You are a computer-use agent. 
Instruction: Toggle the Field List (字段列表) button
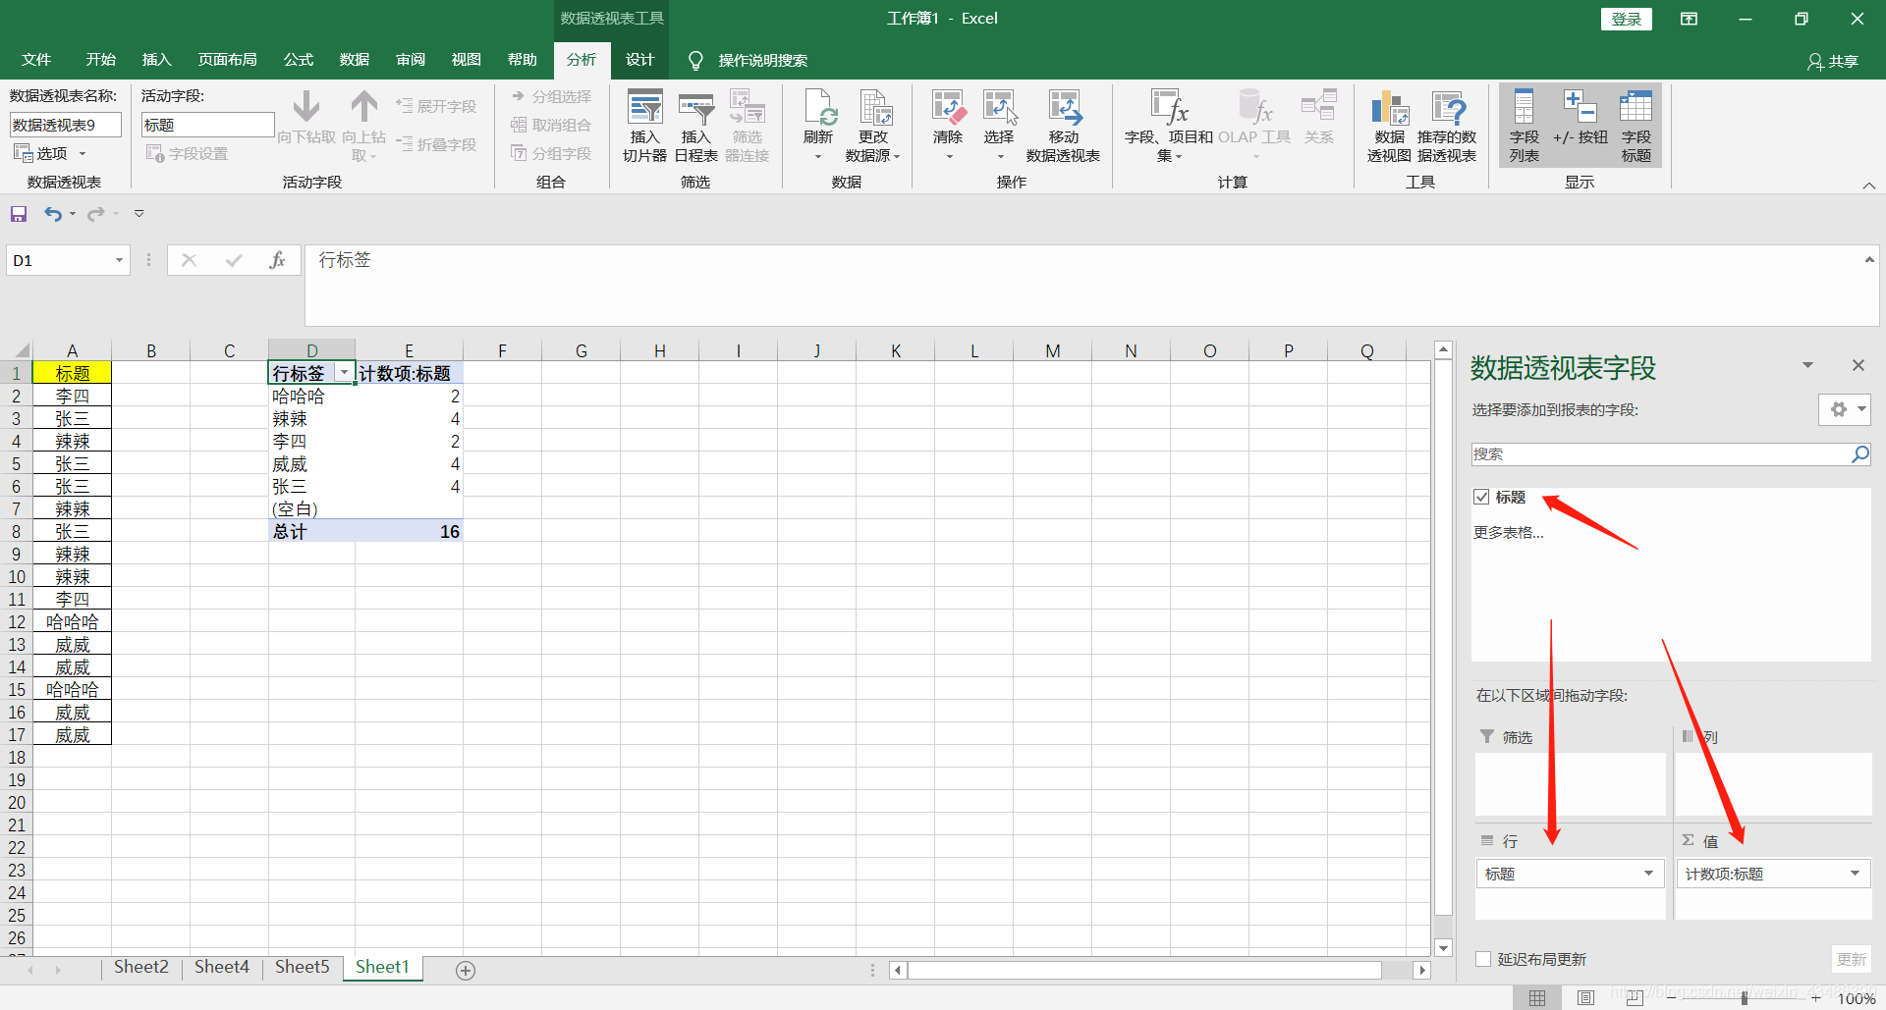1525,126
